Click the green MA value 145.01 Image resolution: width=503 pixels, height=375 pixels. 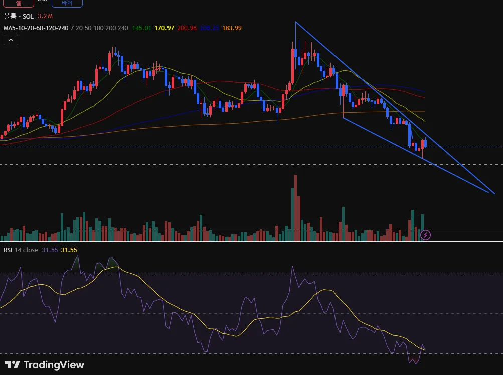pyautogui.click(x=141, y=28)
